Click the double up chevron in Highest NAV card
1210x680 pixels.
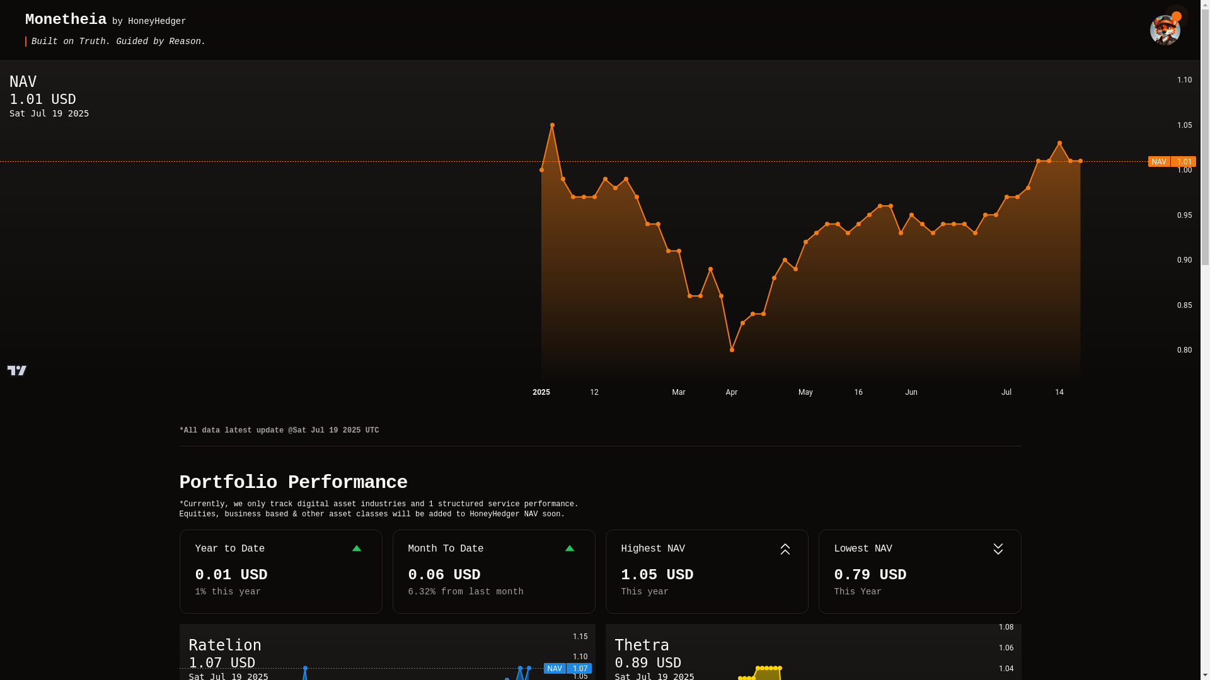point(785,549)
